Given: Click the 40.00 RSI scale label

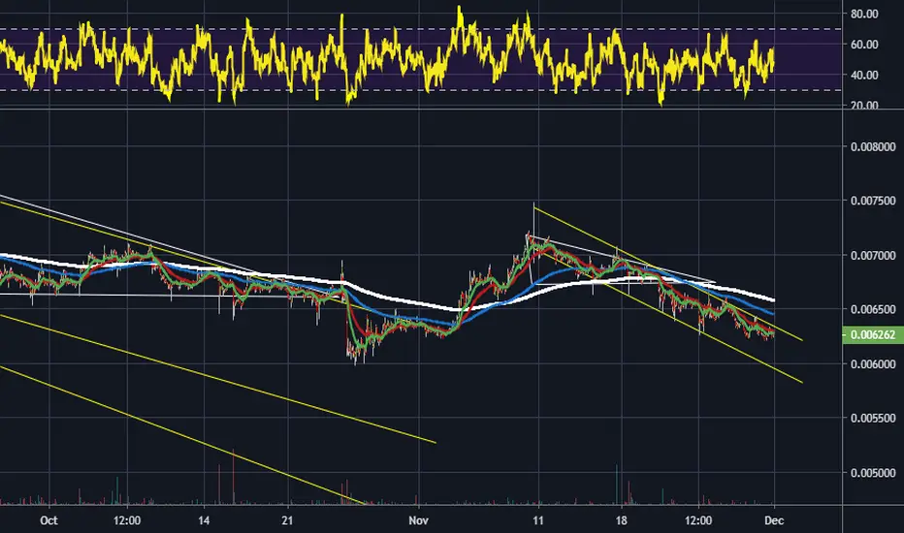Looking at the screenshot, I should 864,75.
